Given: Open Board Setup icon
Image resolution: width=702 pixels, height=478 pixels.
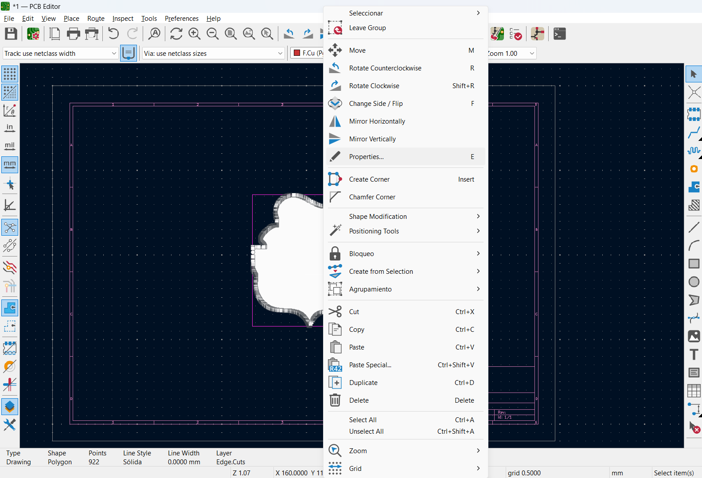Looking at the screenshot, I should point(33,34).
